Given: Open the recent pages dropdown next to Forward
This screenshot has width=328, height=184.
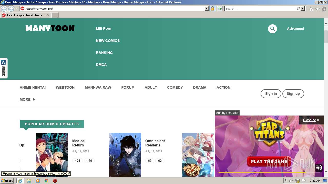Looking at the screenshot, I should pos(17,9).
